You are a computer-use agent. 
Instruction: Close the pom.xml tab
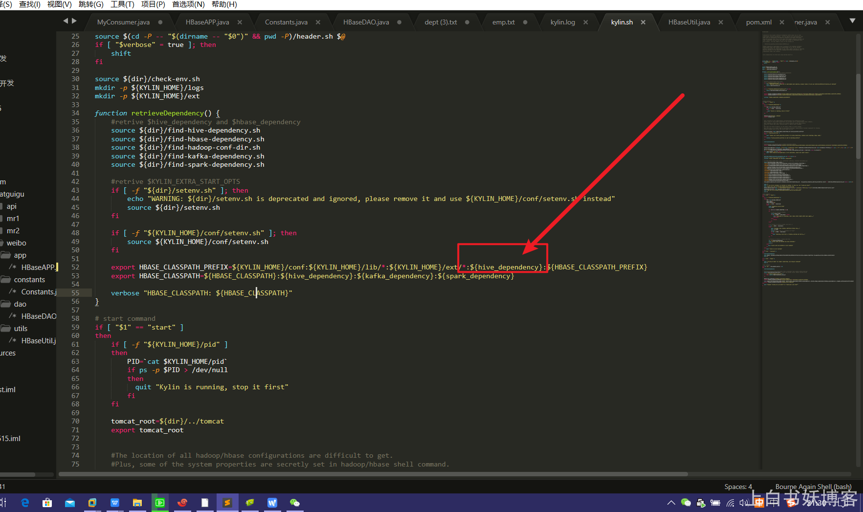click(782, 22)
